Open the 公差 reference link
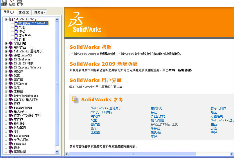234x158 pixels. 214,128
